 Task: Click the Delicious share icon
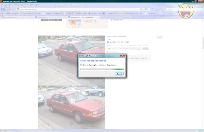[127, 42]
